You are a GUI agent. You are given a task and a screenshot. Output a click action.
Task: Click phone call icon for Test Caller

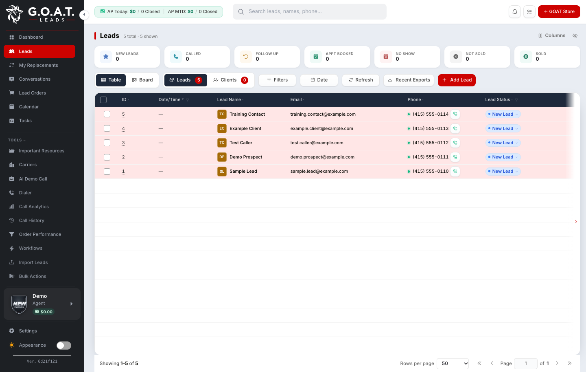point(455,143)
